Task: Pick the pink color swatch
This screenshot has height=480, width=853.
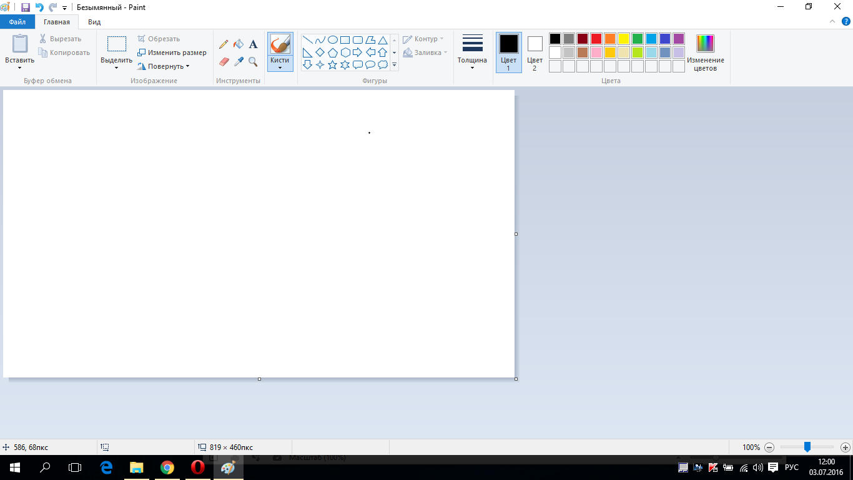Action: [596, 52]
